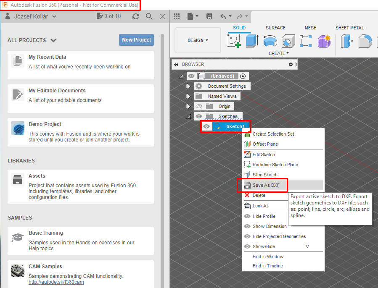Click the Sketch1 sketch icon
This screenshot has width=378, height=288.
tap(217, 126)
